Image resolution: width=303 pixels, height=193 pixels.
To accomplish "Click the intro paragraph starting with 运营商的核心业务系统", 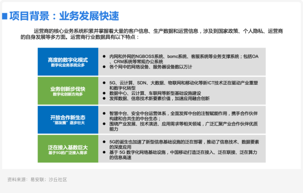I will point(152,34).
